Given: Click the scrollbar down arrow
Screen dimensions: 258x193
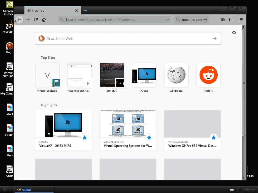Looking at the screenshot, I should click(x=244, y=178).
